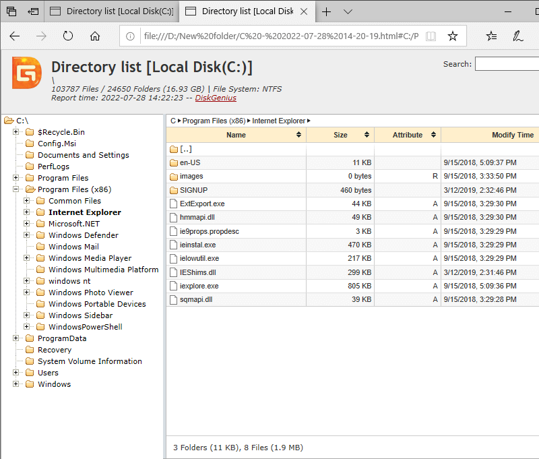Image resolution: width=539 pixels, height=459 pixels.
Task: Open the tabs you've set aside icon
Action: (11, 11)
